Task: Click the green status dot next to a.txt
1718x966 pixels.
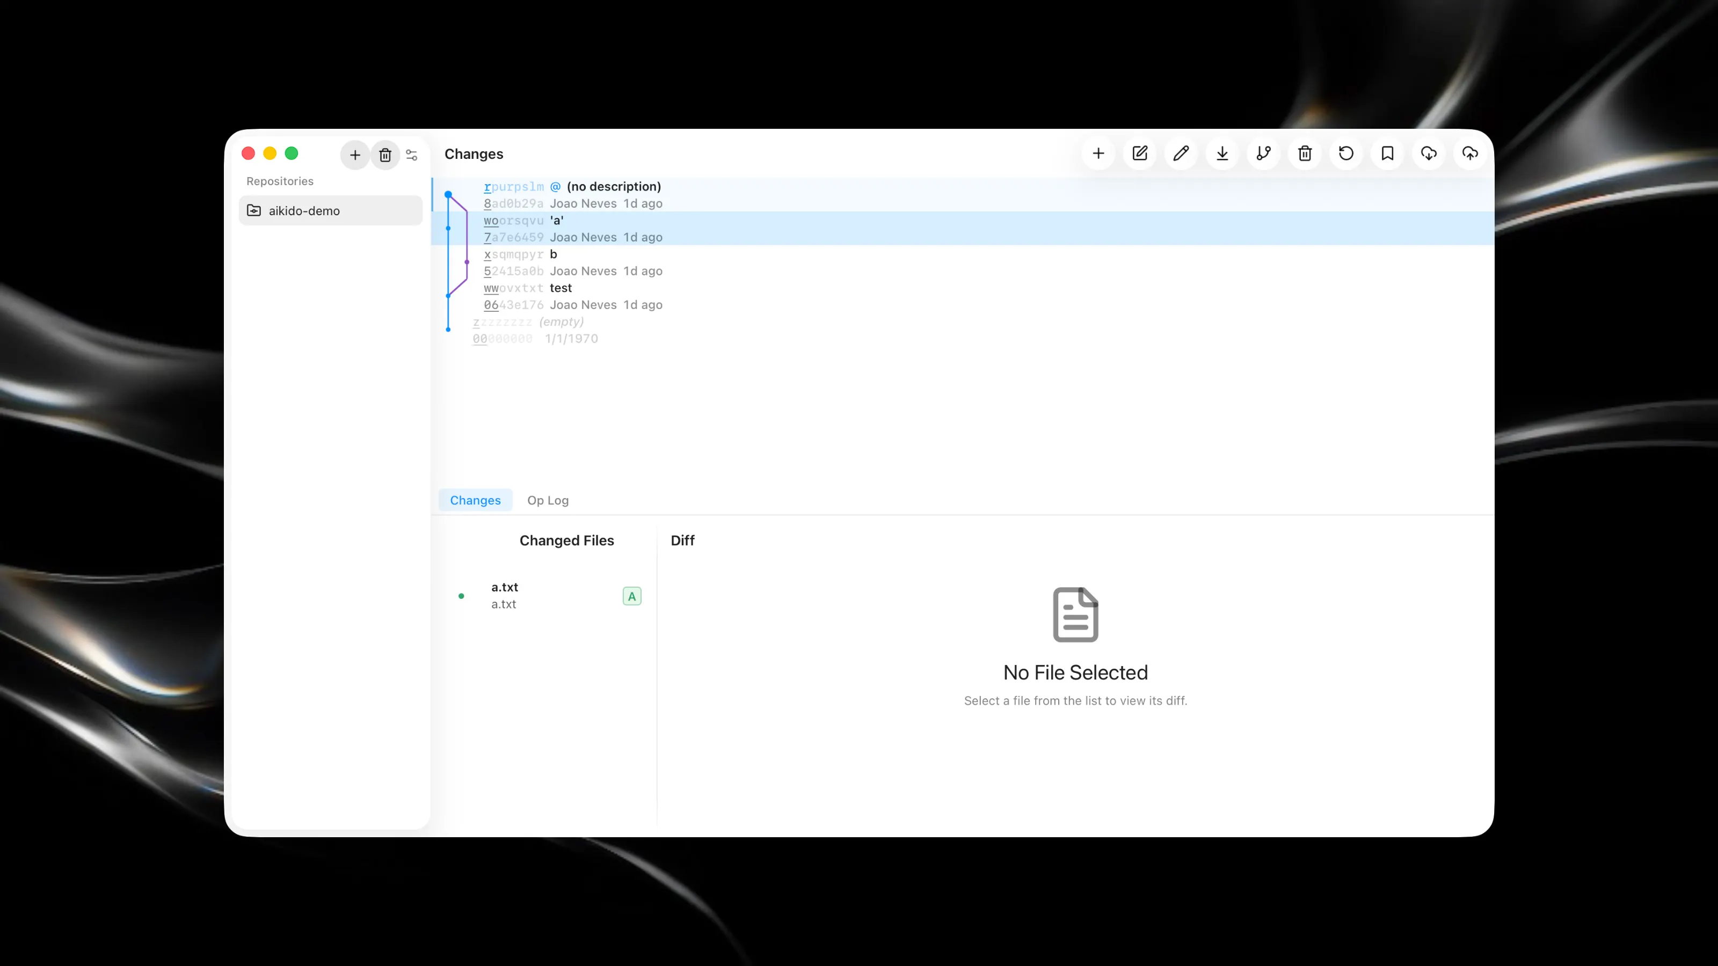Action: pyautogui.click(x=461, y=596)
